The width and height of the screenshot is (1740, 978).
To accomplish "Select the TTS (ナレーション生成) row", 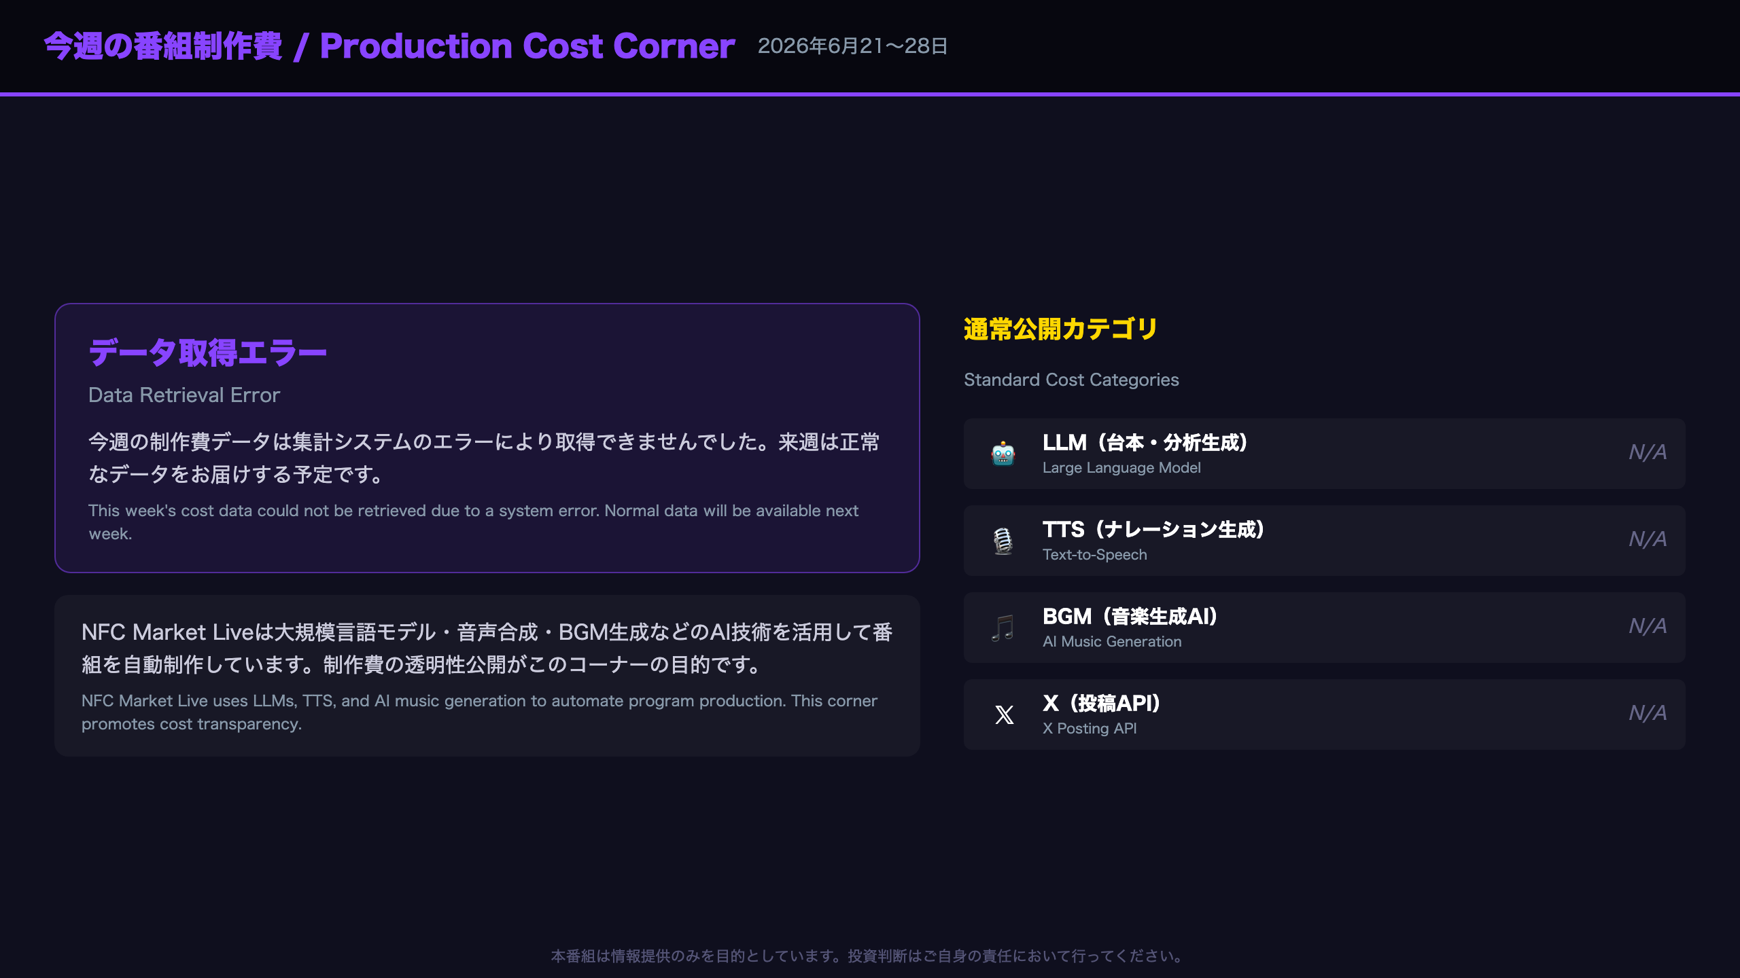I will (1324, 541).
